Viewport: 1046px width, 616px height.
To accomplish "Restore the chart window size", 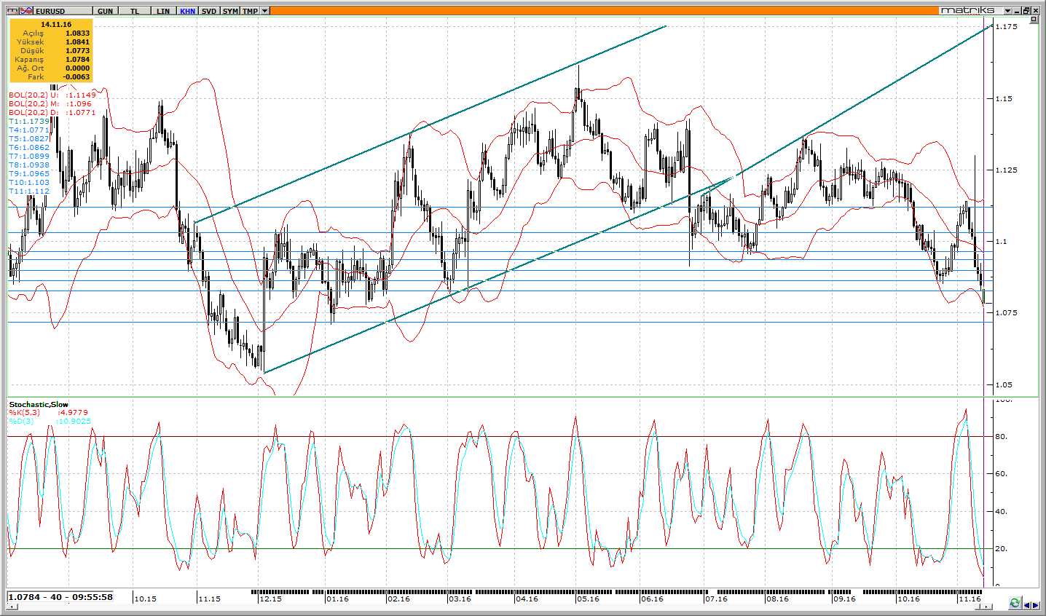I will [1026, 11].
